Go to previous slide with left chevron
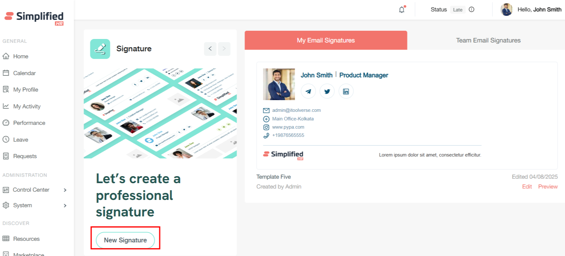The height and width of the screenshot is (256, 565). coord(210,49)
